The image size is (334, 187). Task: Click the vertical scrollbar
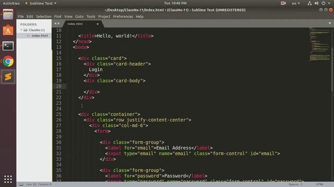332,69
